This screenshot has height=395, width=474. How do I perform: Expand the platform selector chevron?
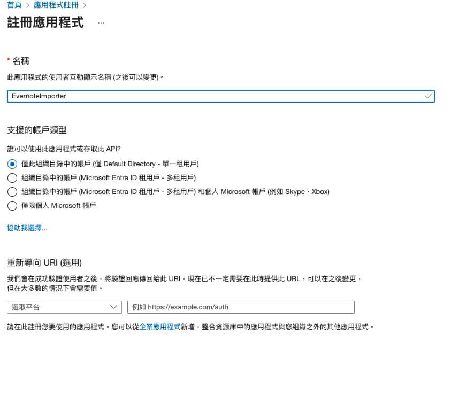click(113, 307)
